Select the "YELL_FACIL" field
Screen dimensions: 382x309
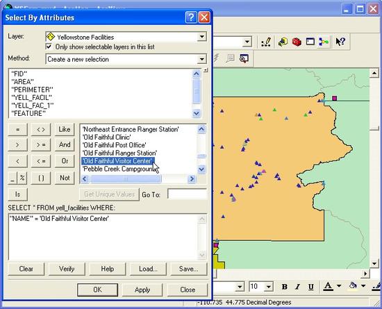tap(31, 98)
